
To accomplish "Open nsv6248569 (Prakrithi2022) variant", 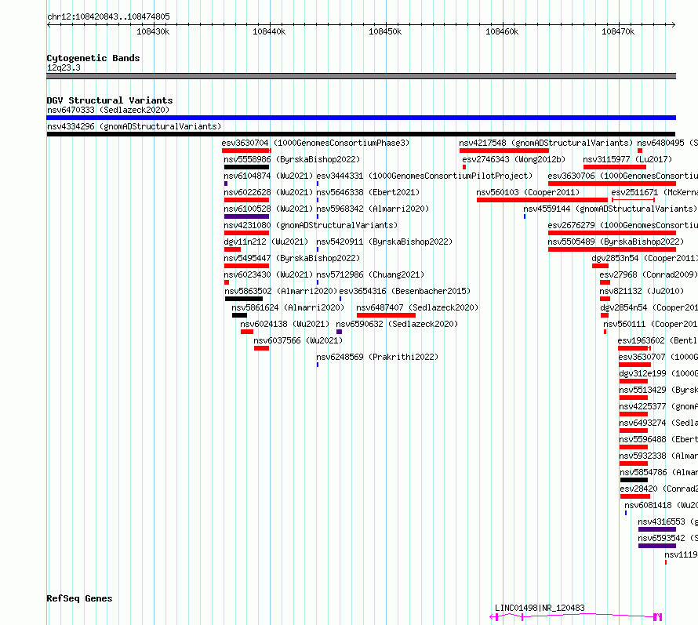I will [x=377, y=357].
